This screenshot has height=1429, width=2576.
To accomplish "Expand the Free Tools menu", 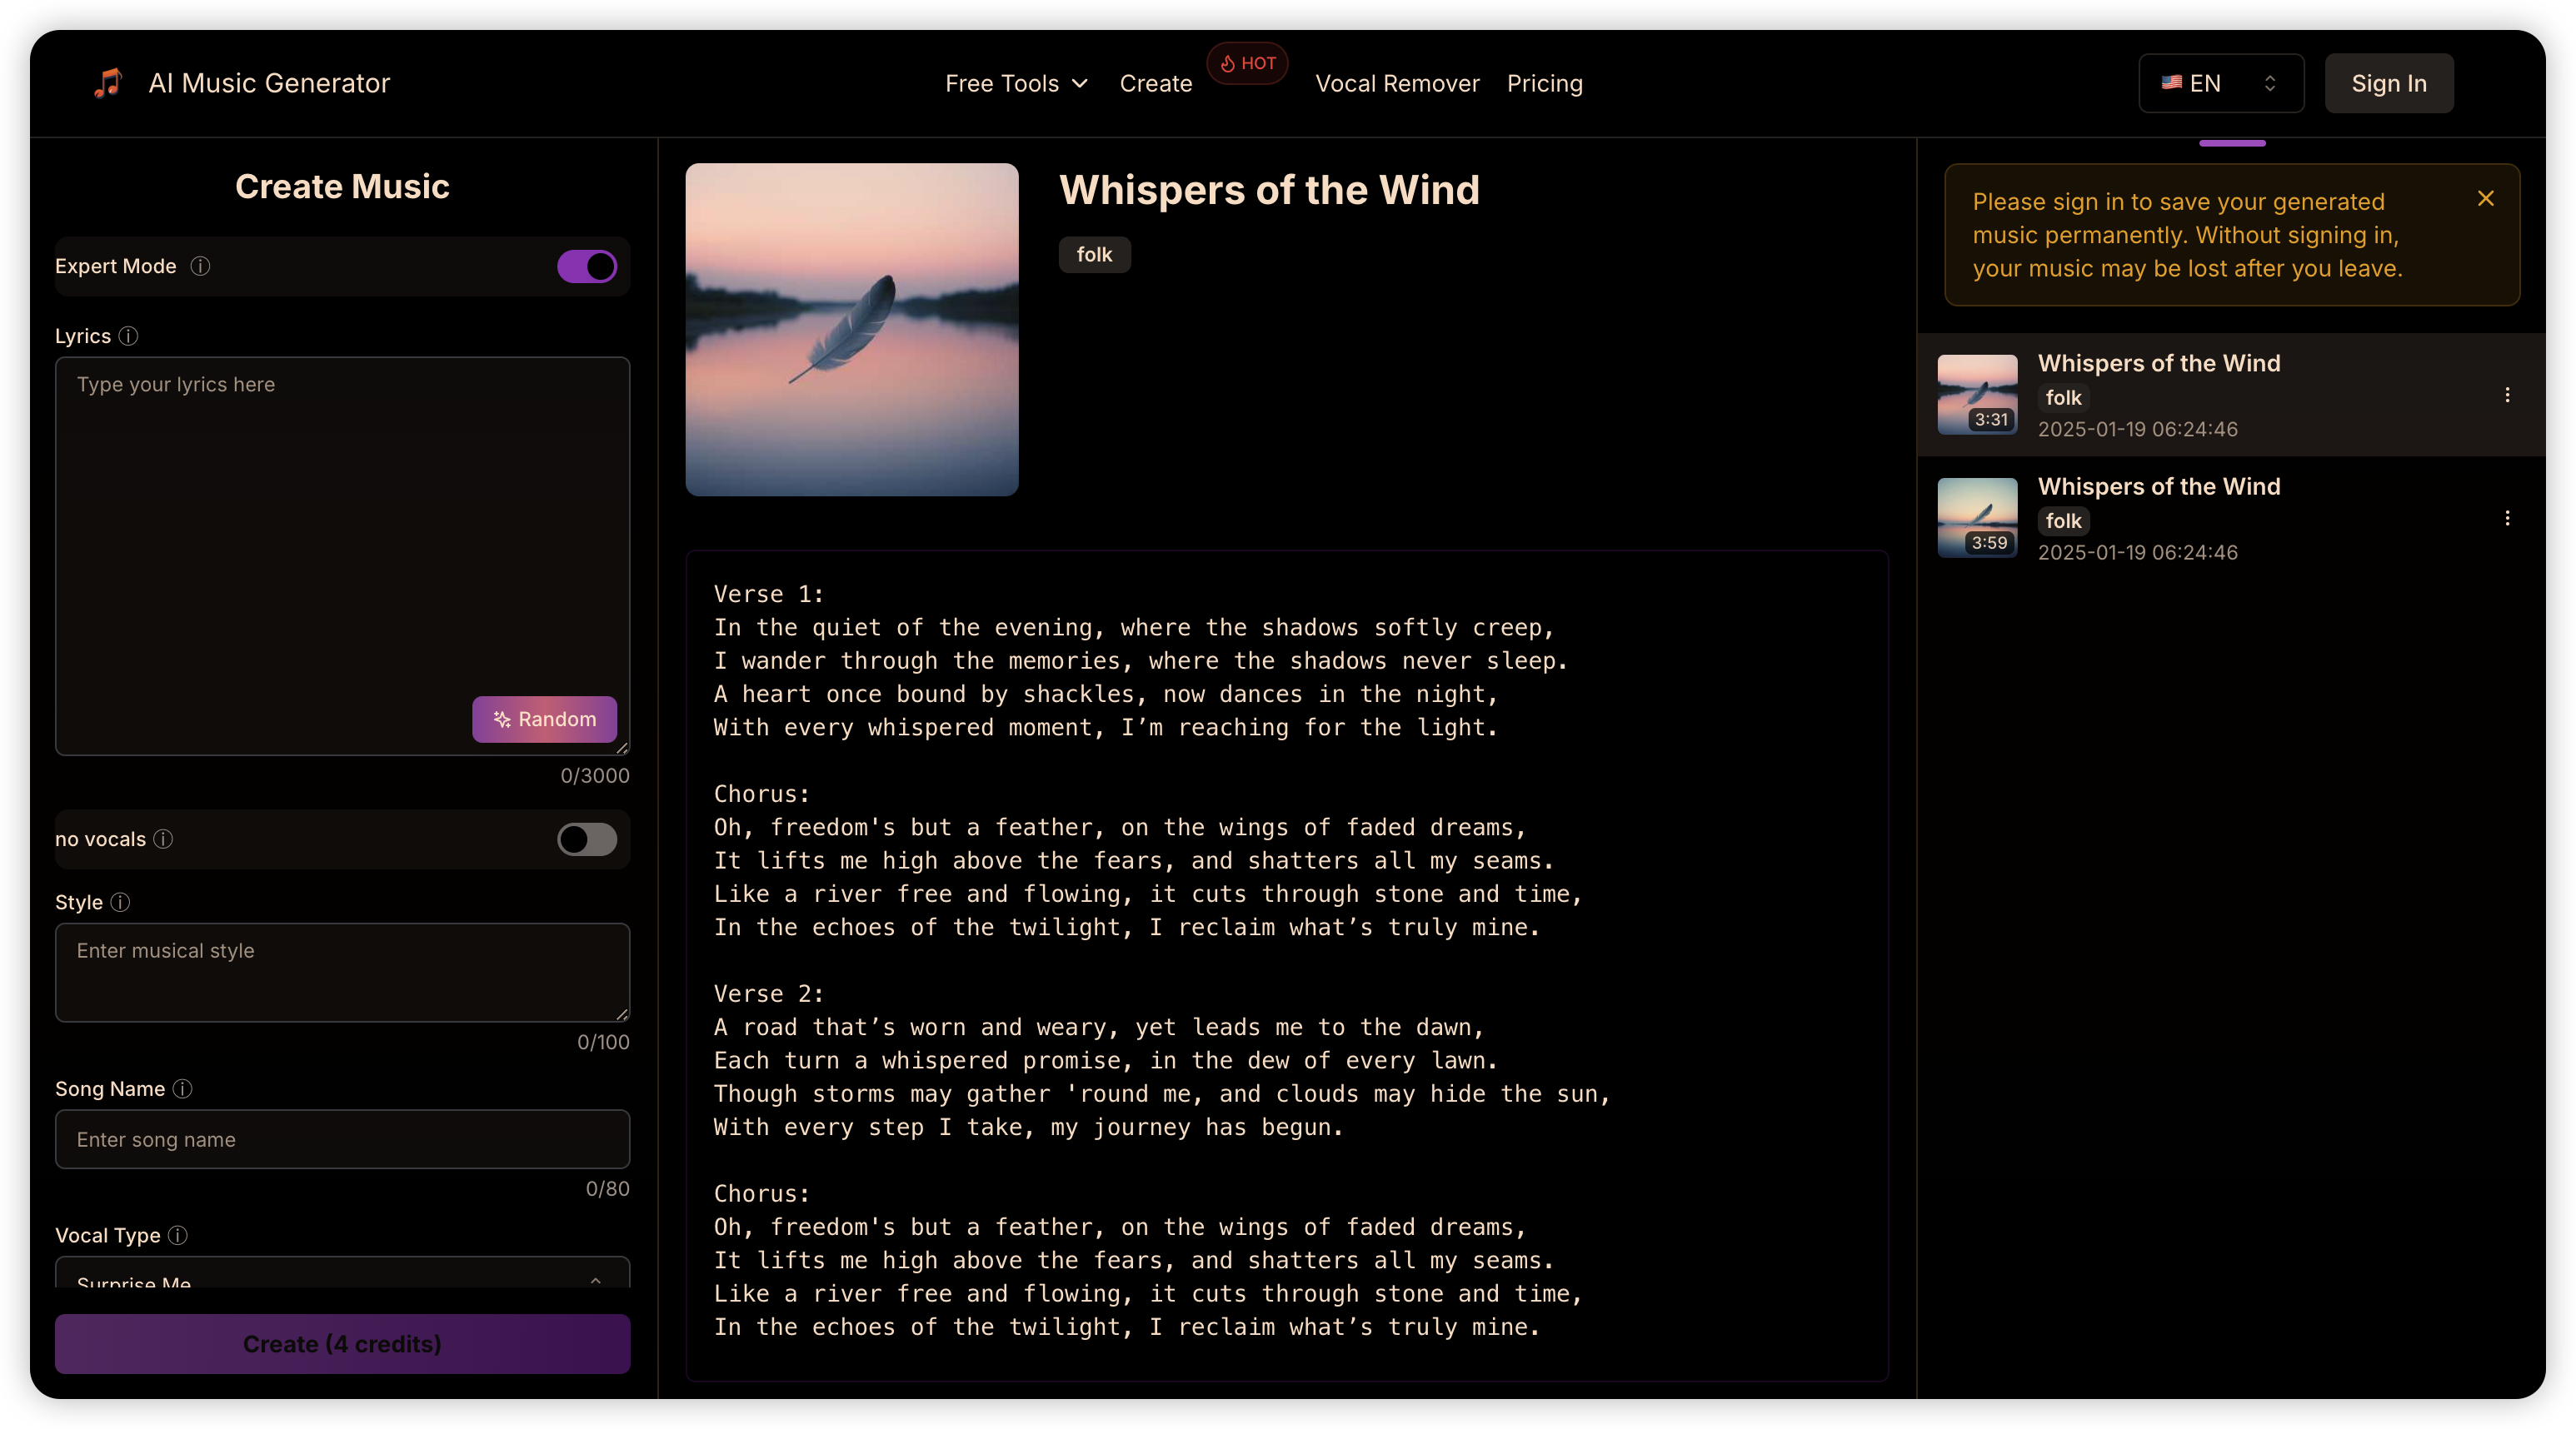I will coord(1016,84).
